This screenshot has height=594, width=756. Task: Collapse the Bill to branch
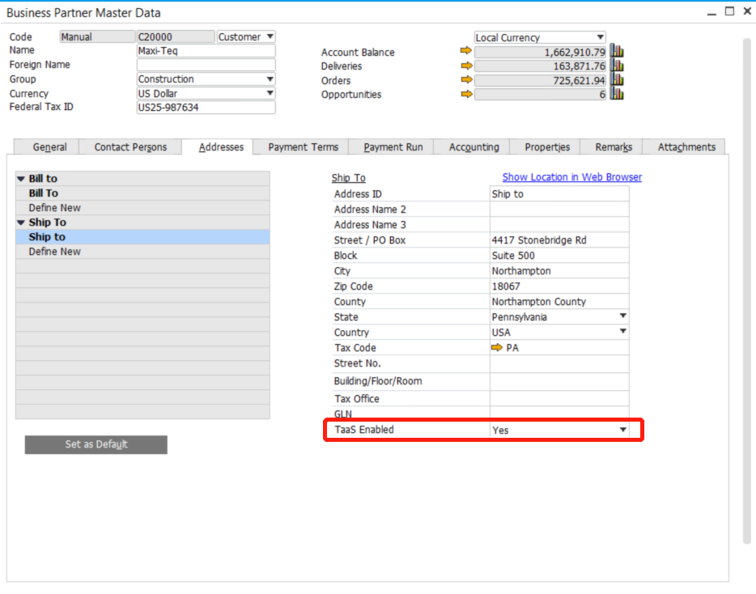coord(19,178)
